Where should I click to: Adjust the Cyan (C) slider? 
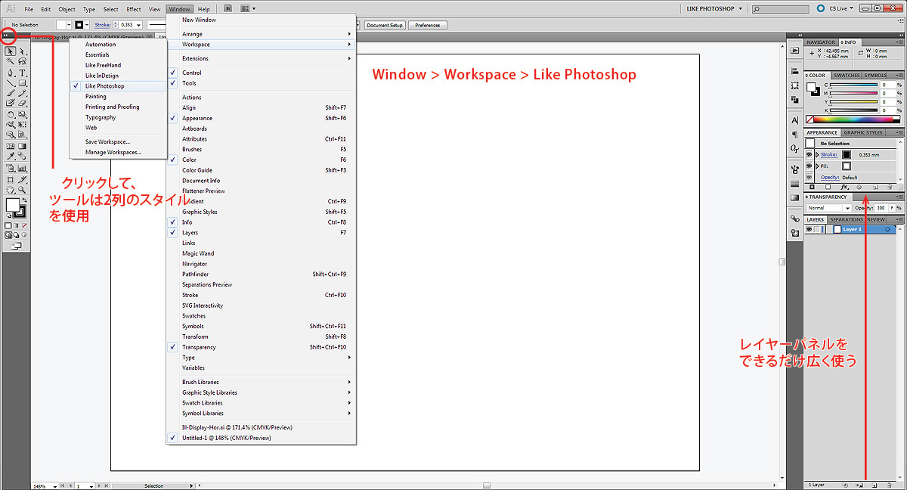click(x=853, y=85)
